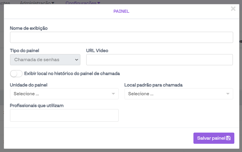
Task: Click the arrow icon in Local padrão para chamada
Action: 228,94
